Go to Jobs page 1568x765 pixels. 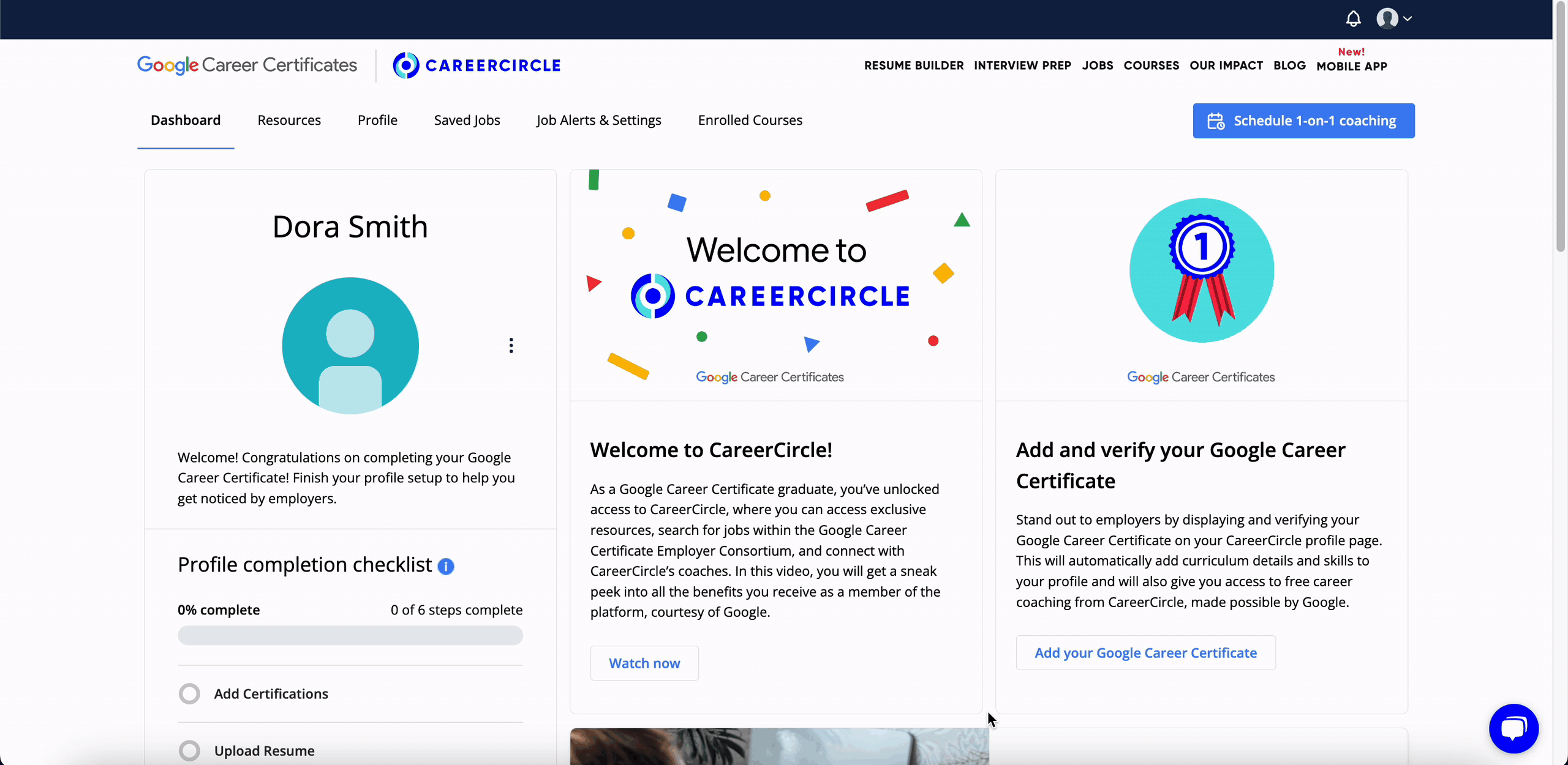[1097, 65]
